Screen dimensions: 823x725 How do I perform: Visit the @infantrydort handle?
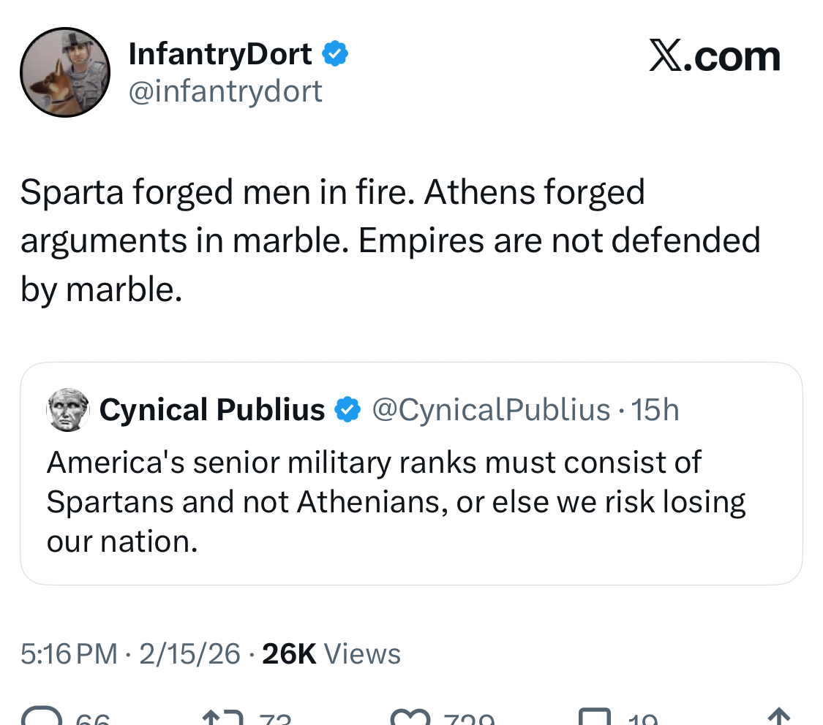click(x=225, y=91)
